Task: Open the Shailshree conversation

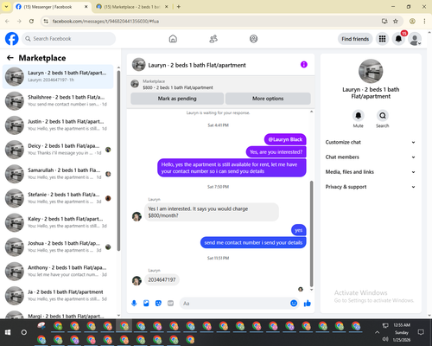Action: coord(58,100)
